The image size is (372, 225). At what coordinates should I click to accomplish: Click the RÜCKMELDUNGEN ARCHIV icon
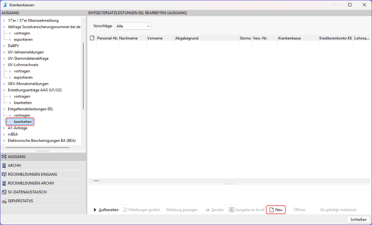(4, 183)
